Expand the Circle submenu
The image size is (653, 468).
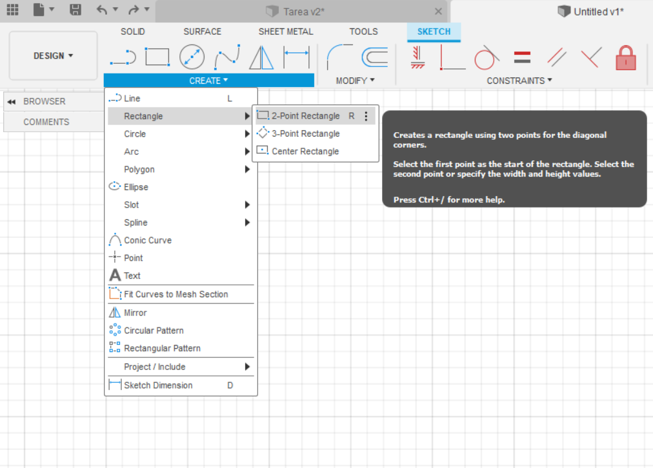pos(181,134)
